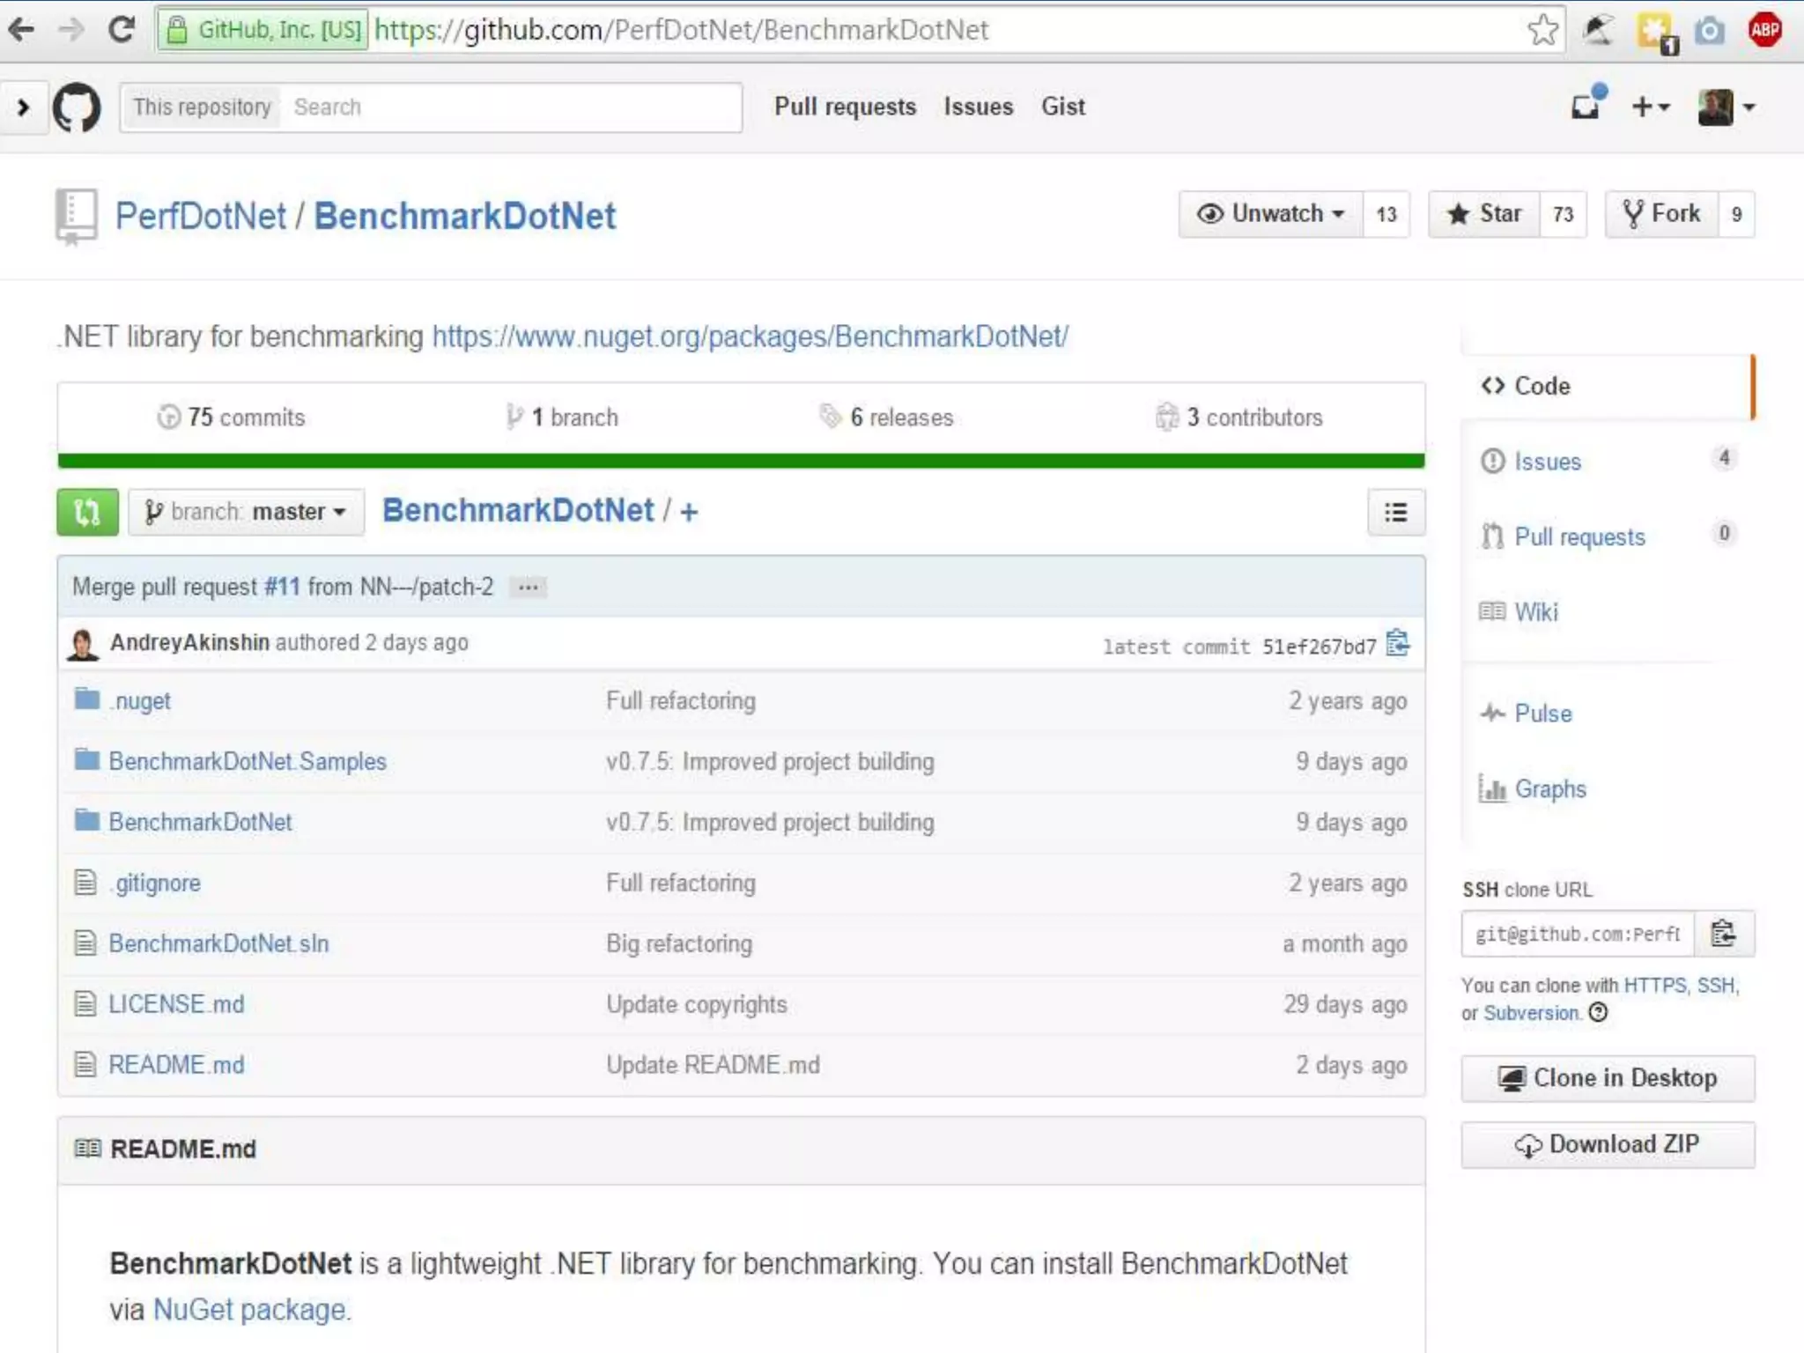View the 9 forks count

click(x=1736, y=214)
